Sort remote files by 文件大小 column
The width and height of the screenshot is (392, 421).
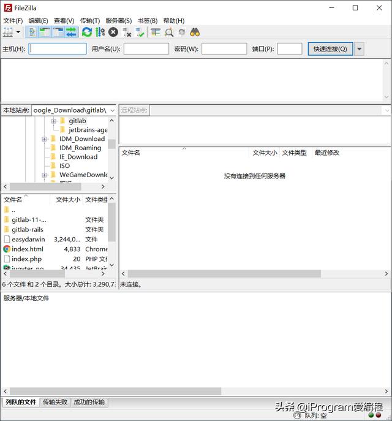coord(264,153)
